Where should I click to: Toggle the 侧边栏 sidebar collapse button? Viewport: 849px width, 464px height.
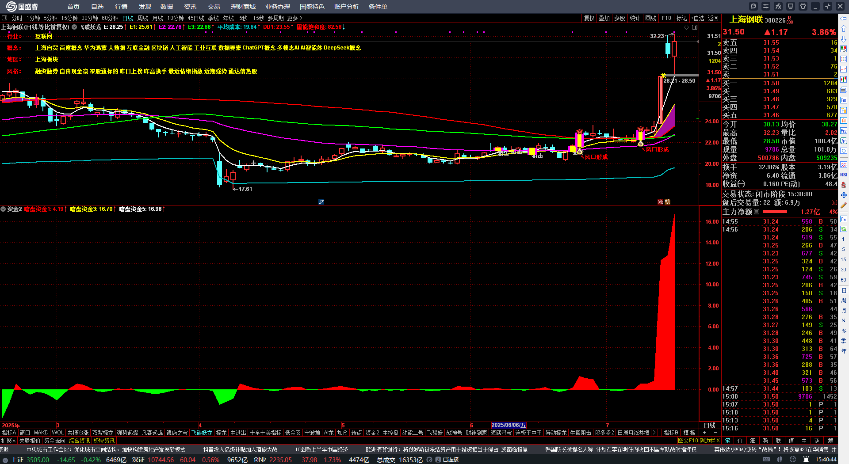709,441
